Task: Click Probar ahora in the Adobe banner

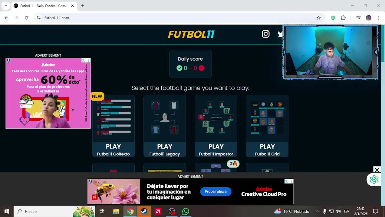Action: (x=216, y=191)
